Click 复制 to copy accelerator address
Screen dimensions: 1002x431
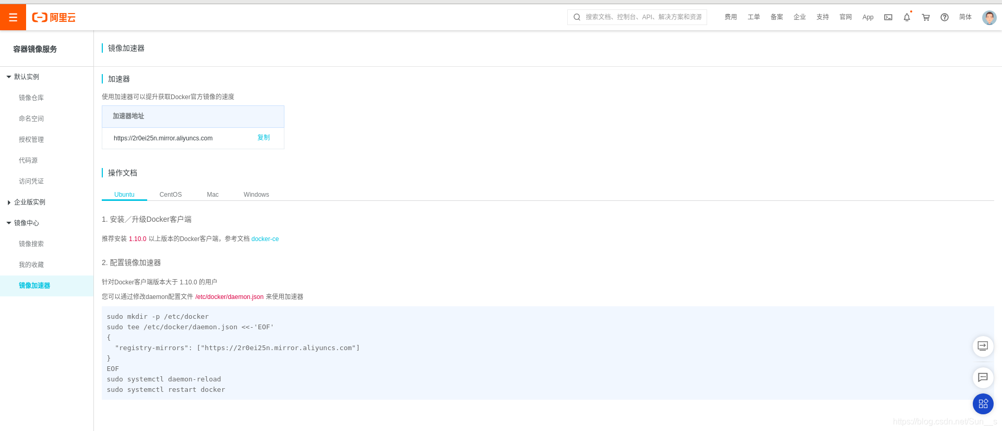pyautogui.click(x=264, y=138)
